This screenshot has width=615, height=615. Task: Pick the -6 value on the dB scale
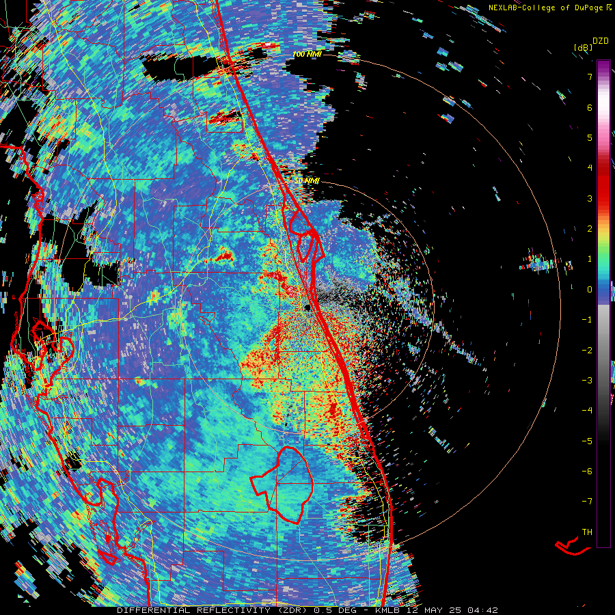click(x=587, y=471)
